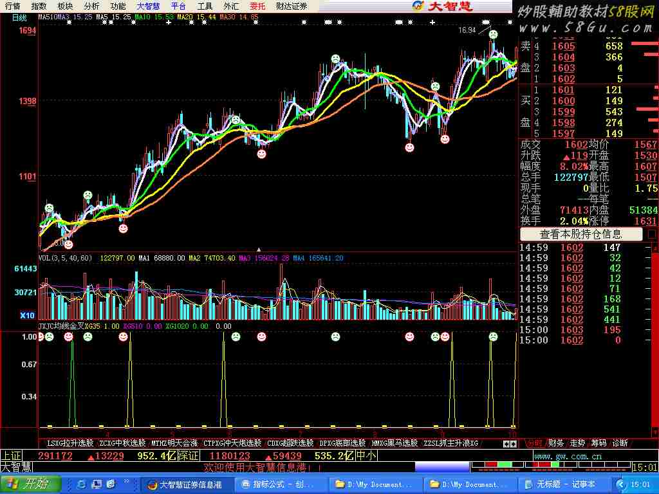Open the 大智慧 menu

point(149,6)
